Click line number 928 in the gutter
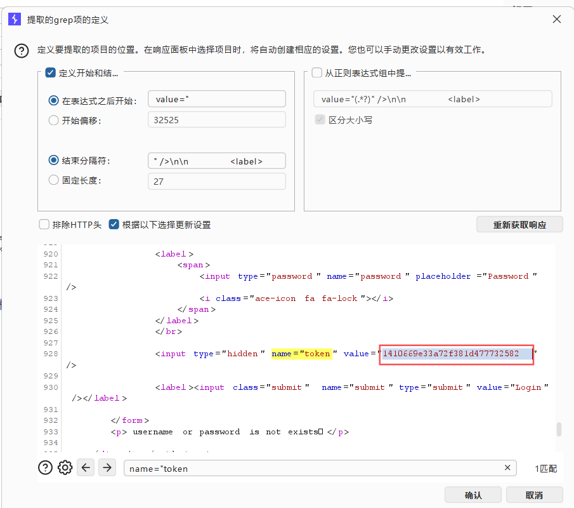 [51, 354]
